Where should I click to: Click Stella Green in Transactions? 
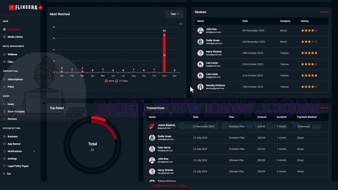click(164, 136)
